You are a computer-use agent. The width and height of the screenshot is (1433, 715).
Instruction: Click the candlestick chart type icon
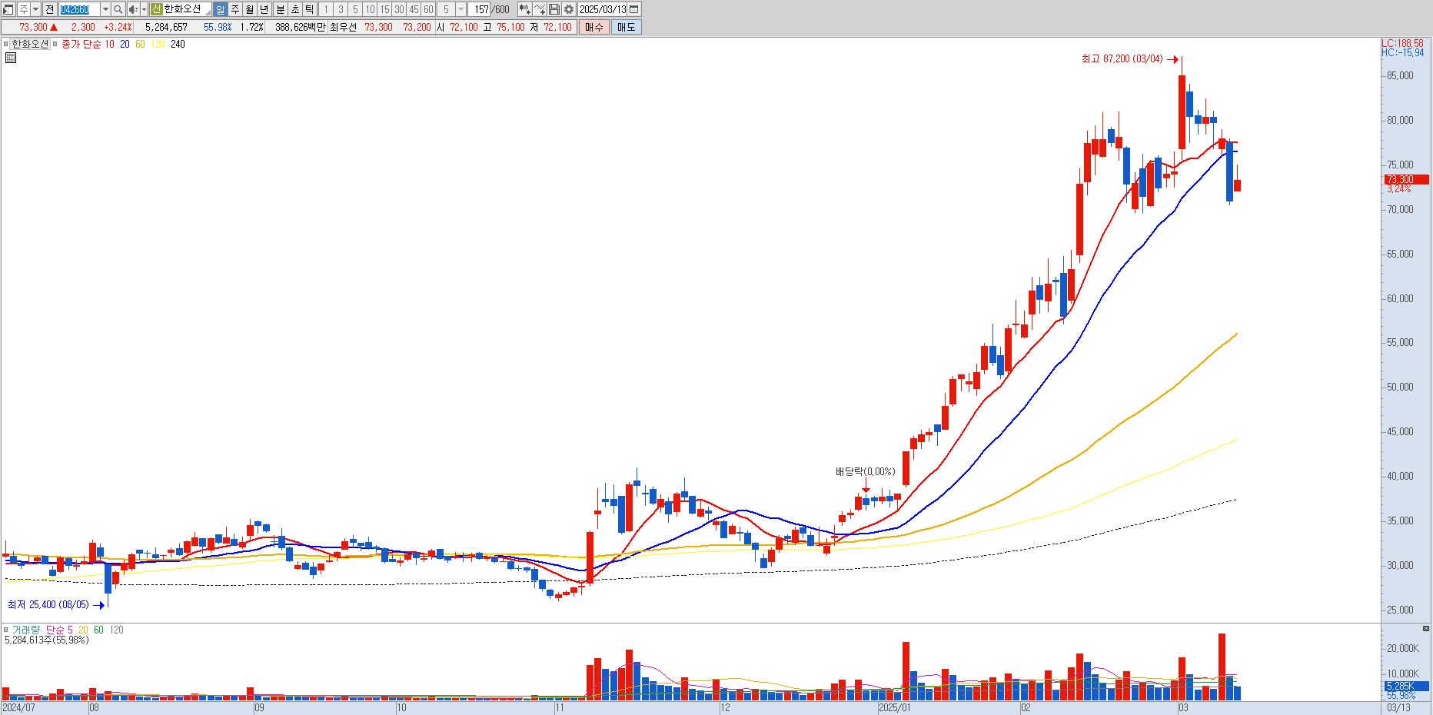(525, 9)
